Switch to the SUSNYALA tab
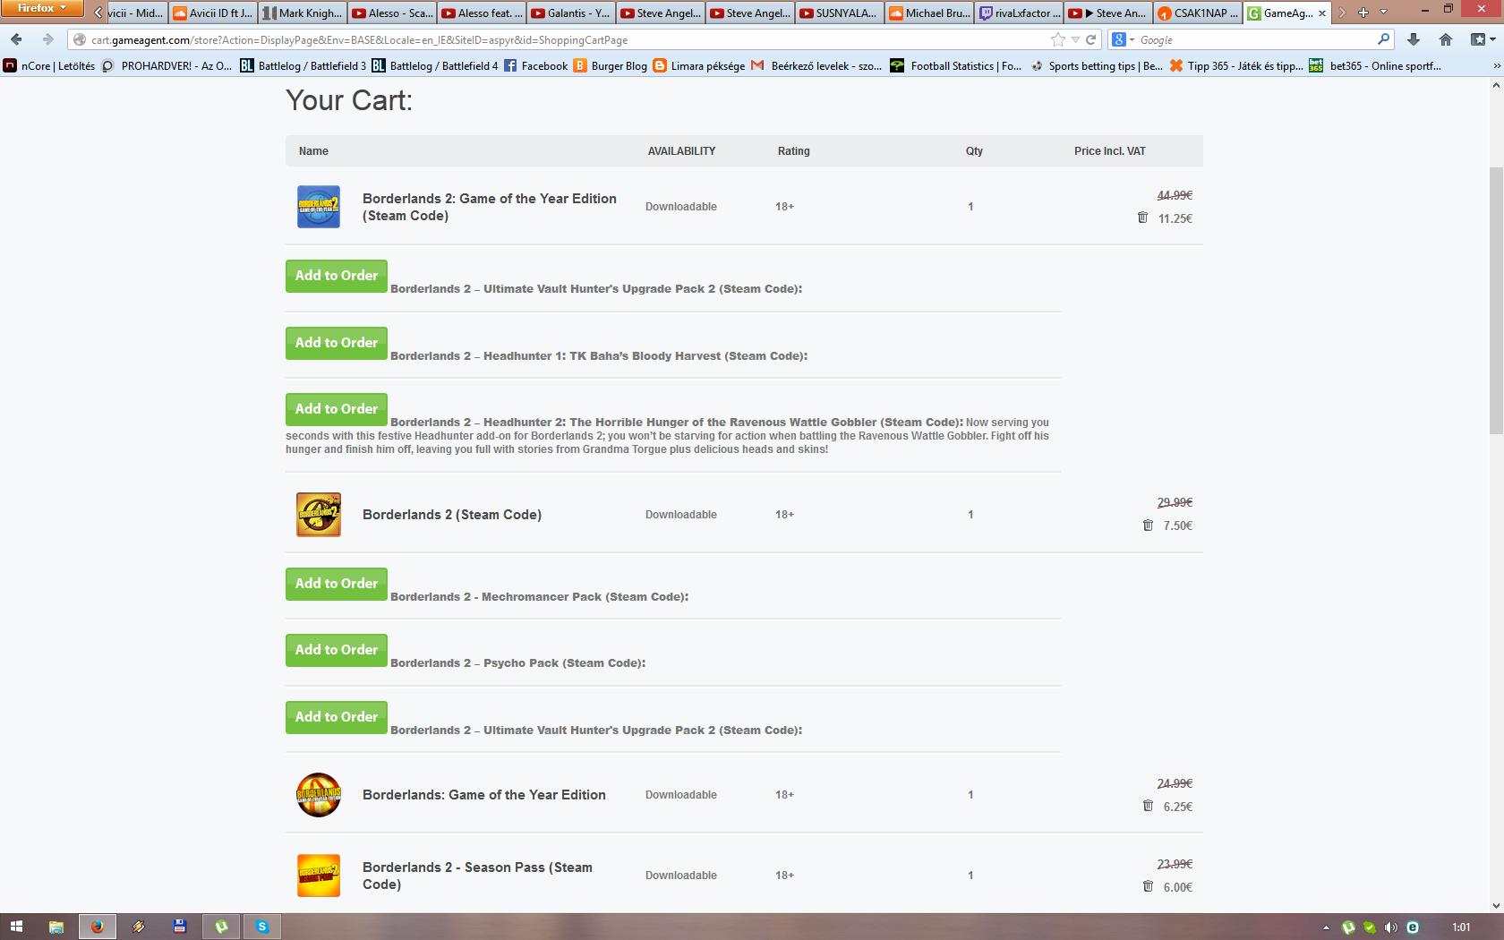Viewport: 1504px width, 940px height. click(839, 13)
